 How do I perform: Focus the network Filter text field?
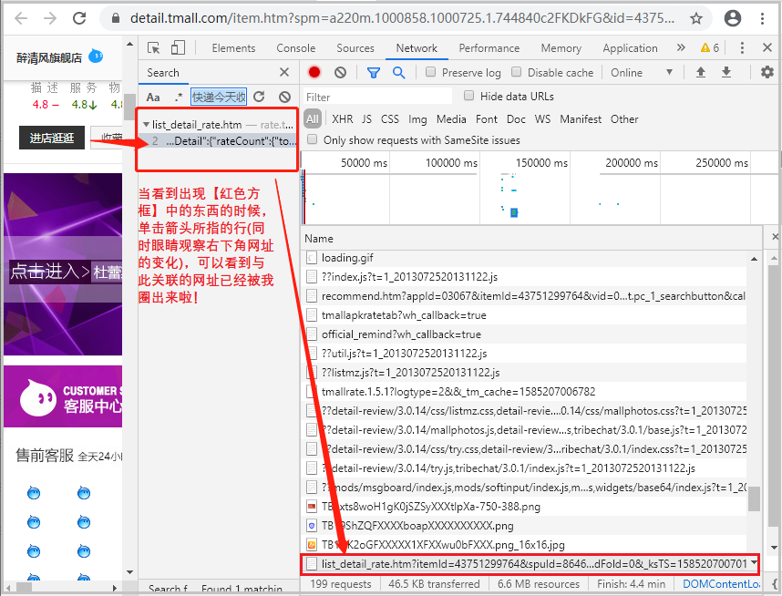tap(377, 97)
